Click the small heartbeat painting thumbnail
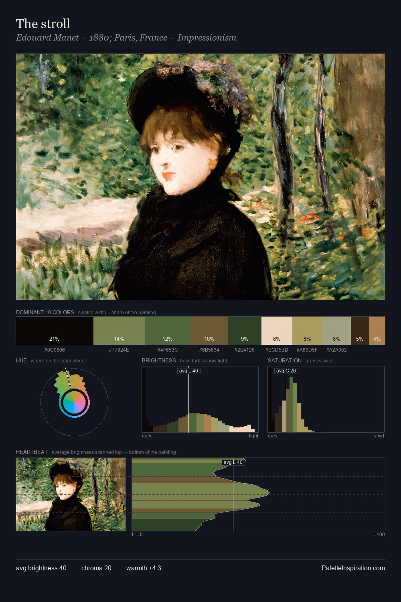 coord(71,494)
